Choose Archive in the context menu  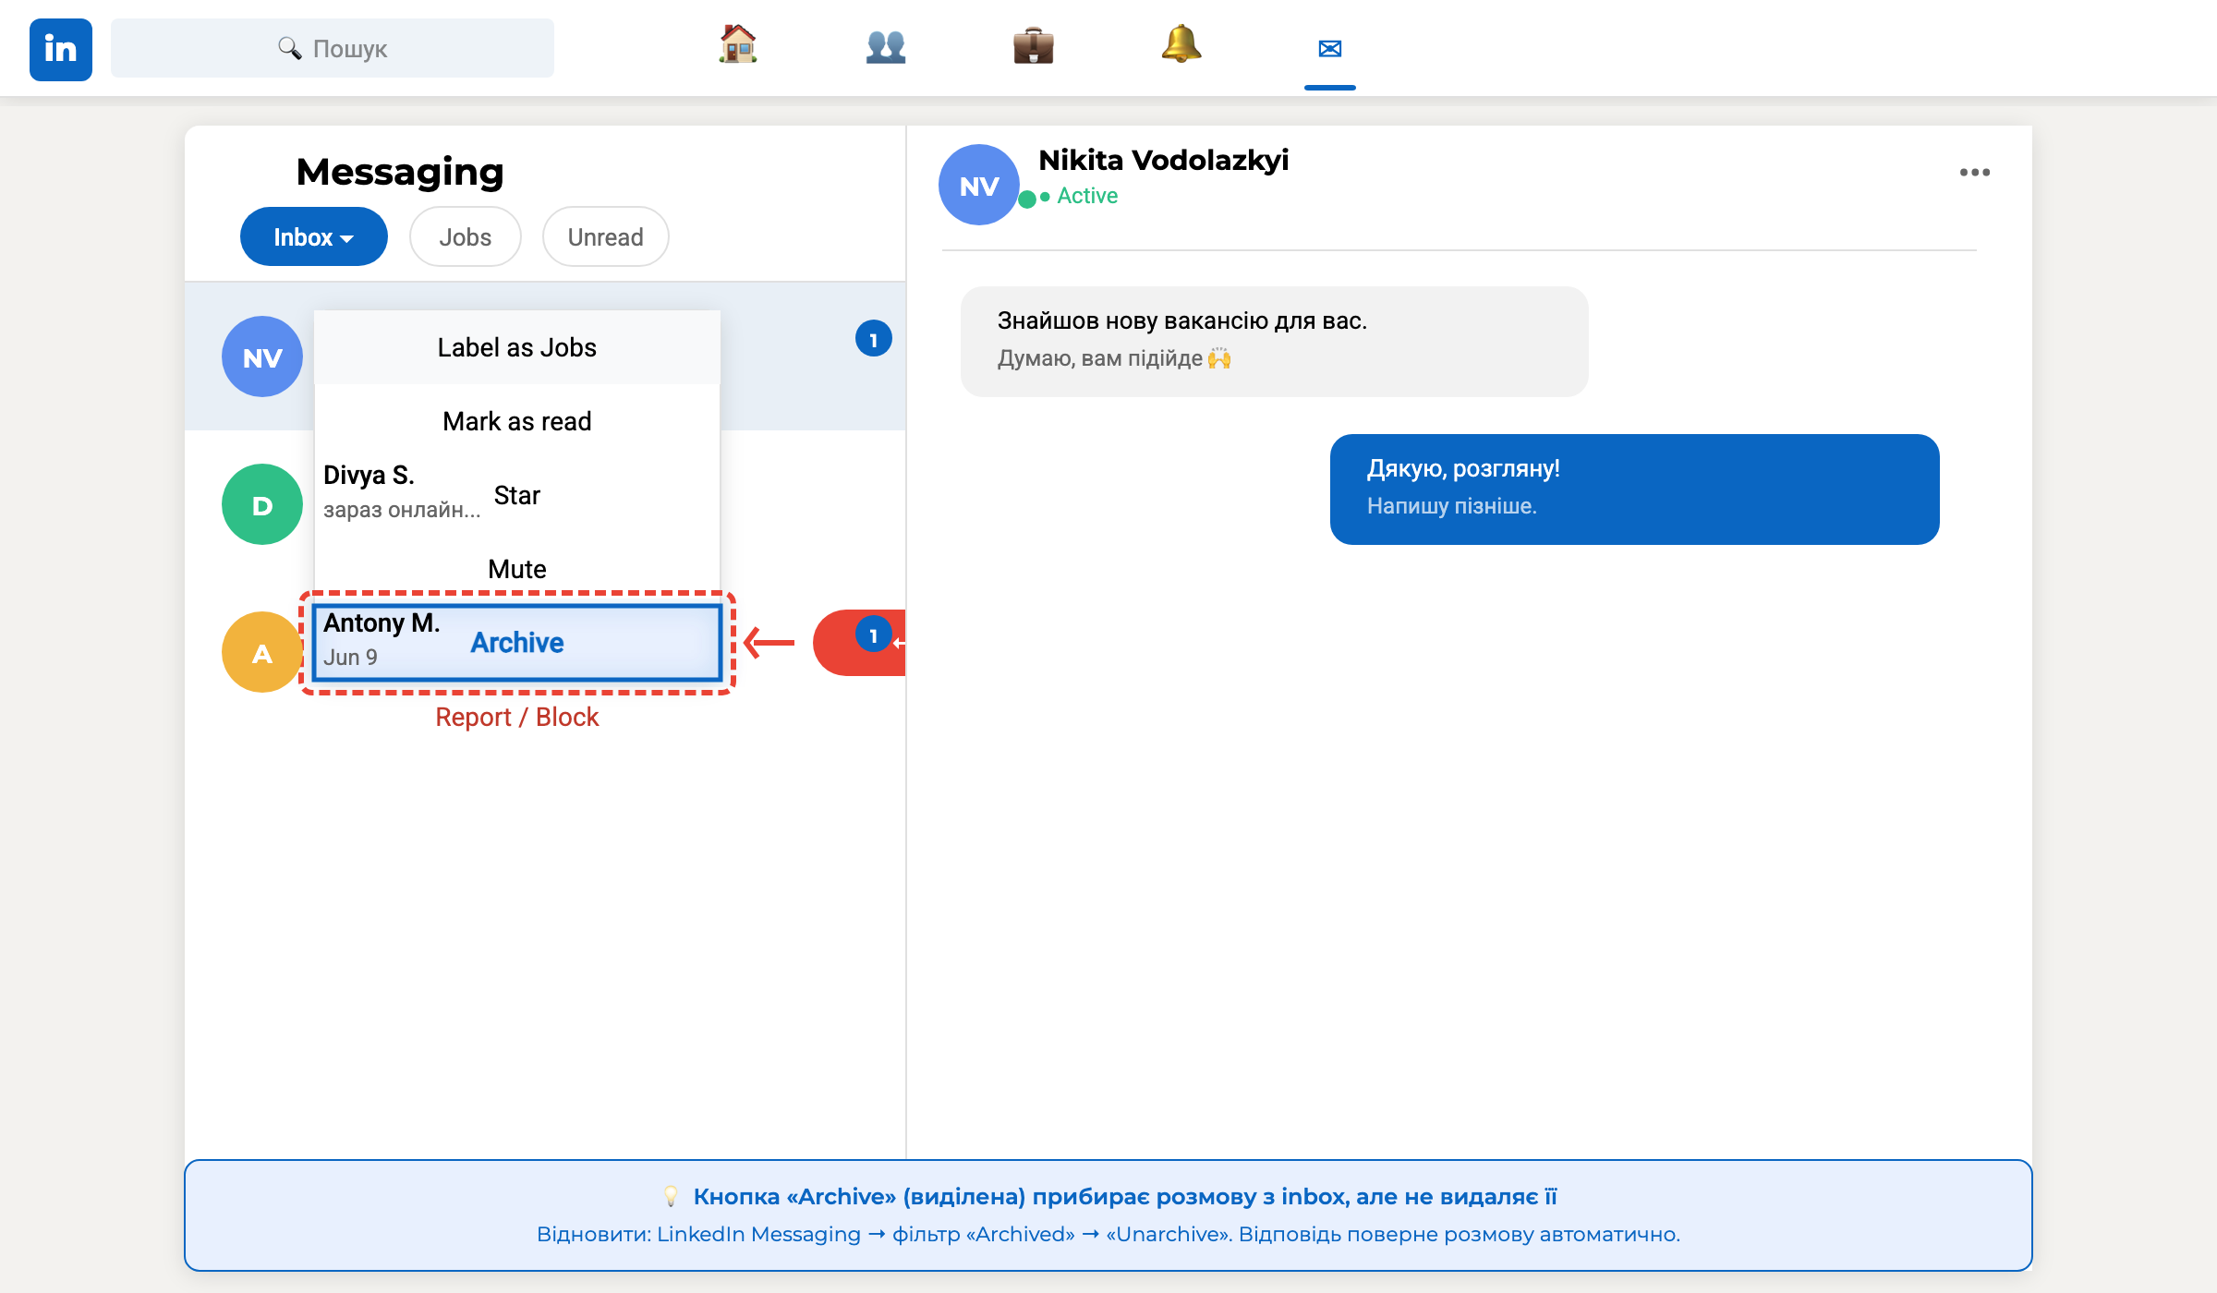(517, 642)
